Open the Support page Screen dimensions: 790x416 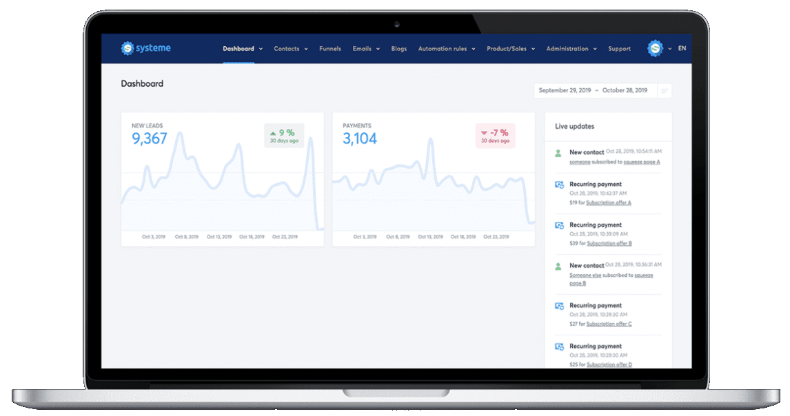click(619, 49)
